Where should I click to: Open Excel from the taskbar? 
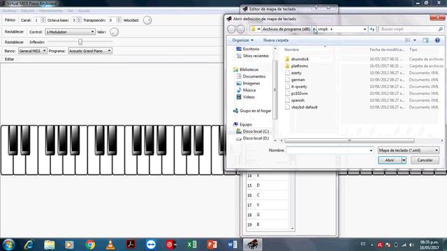pyautogui.click(x=192, y=245)
